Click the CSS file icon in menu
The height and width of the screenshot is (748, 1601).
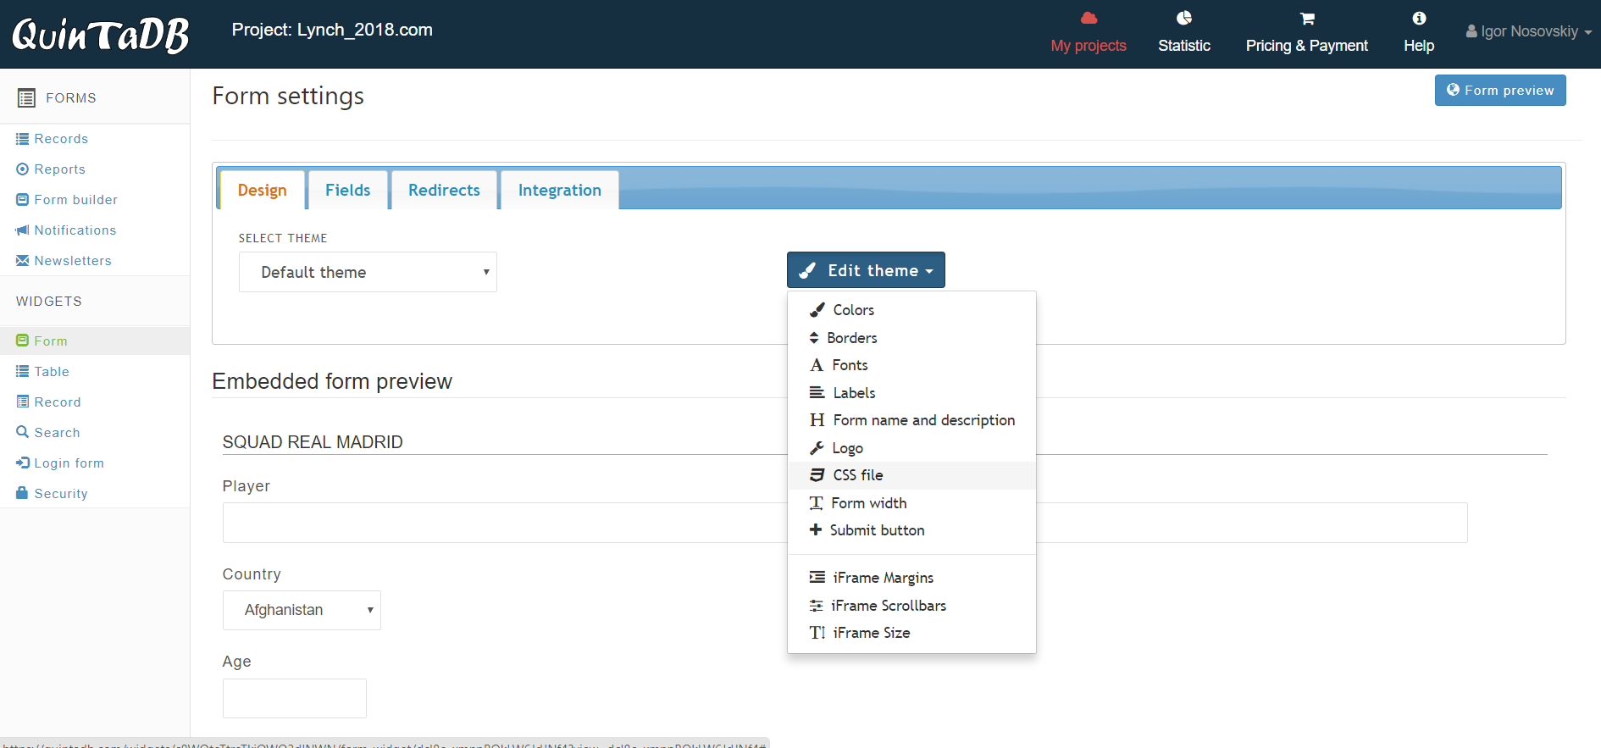click(x=817, y=475)
